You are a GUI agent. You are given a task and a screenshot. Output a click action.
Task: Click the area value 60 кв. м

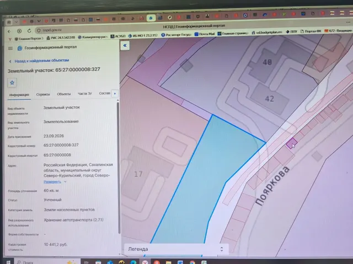coord(51,191)
